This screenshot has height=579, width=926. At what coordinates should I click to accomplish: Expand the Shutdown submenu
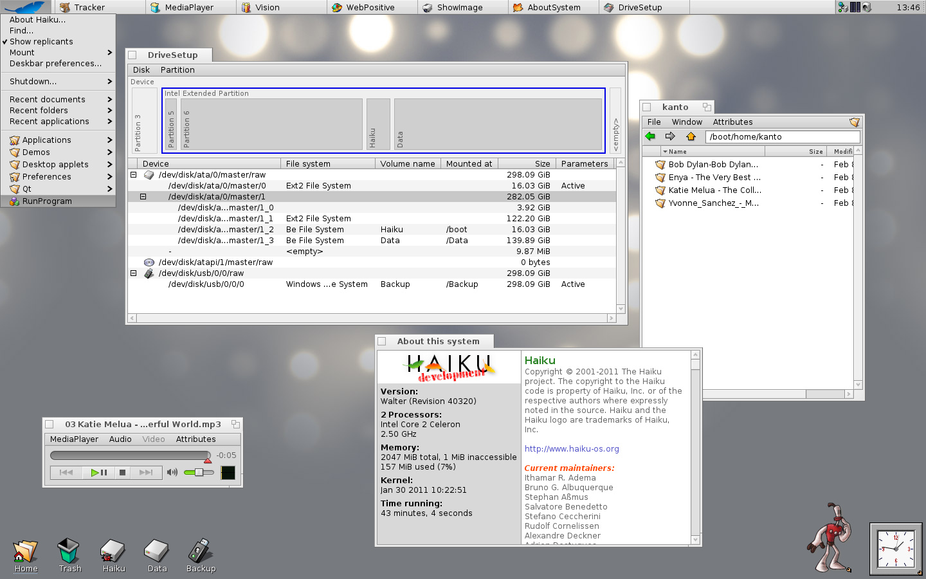[x=58, y=82]
